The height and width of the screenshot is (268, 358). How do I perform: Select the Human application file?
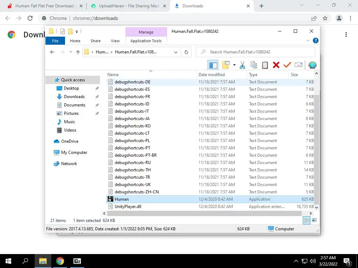point(210,199)
